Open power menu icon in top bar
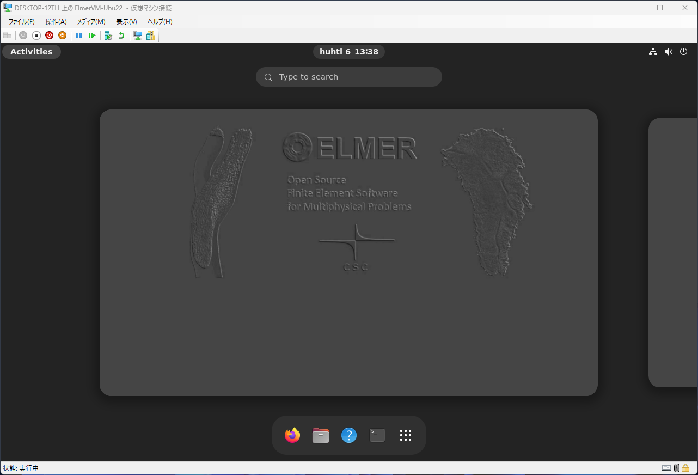698x475 pixels. [x=684, y=52]
